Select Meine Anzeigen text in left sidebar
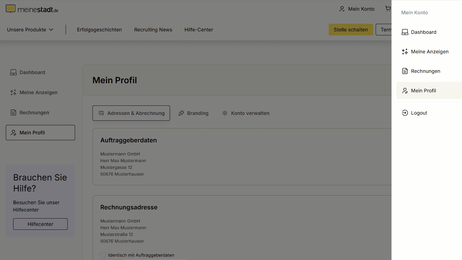 [x=38, y=92]
